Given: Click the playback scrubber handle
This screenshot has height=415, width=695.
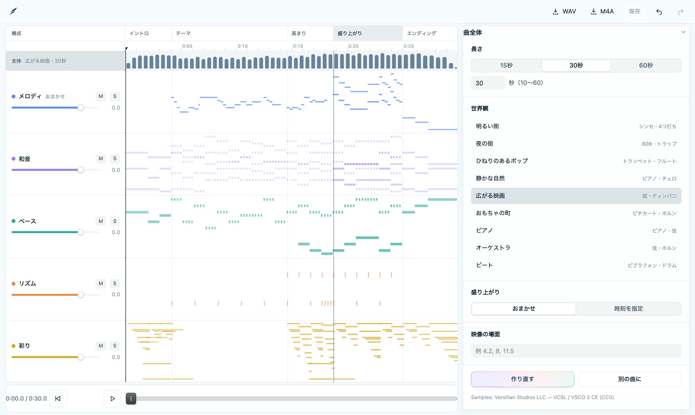Looking at the screenshot, I should 131,398.
